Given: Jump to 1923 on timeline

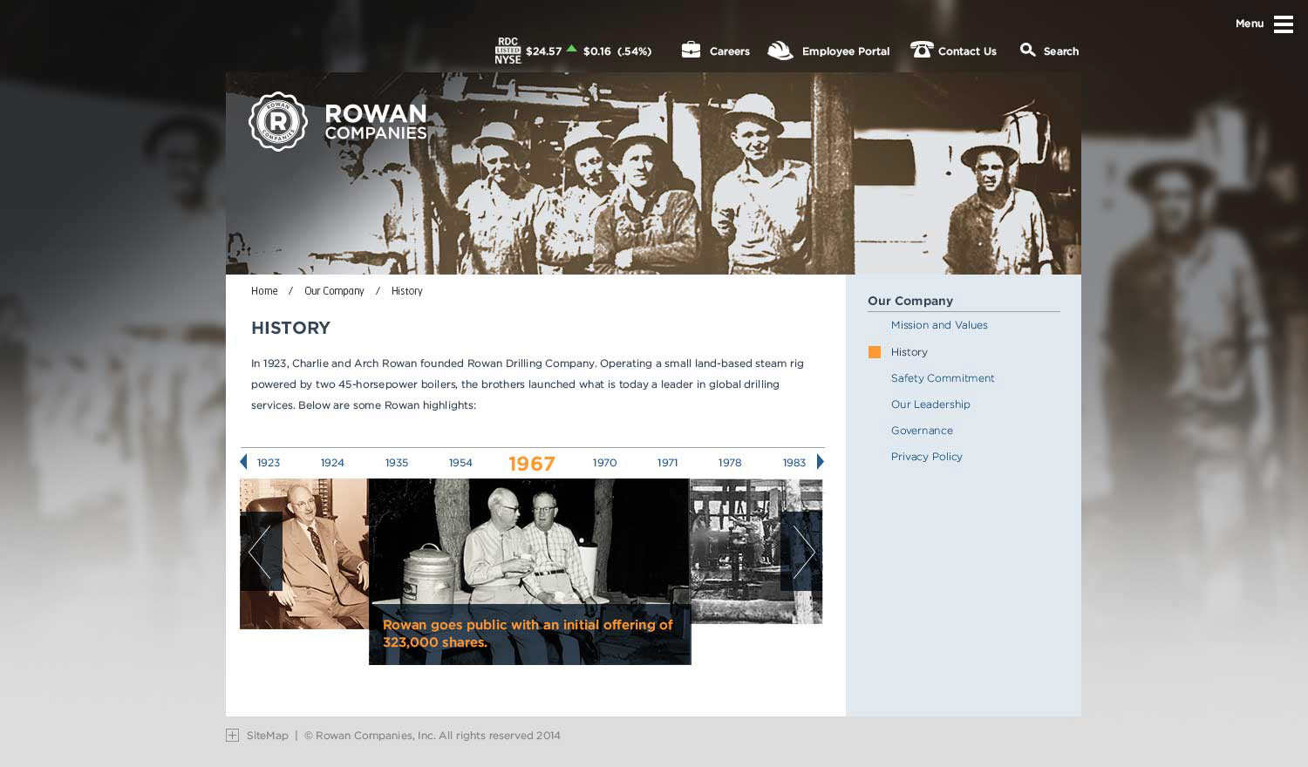Looking at the screenshot, I should pyautogui.click(x=269, y=463).
